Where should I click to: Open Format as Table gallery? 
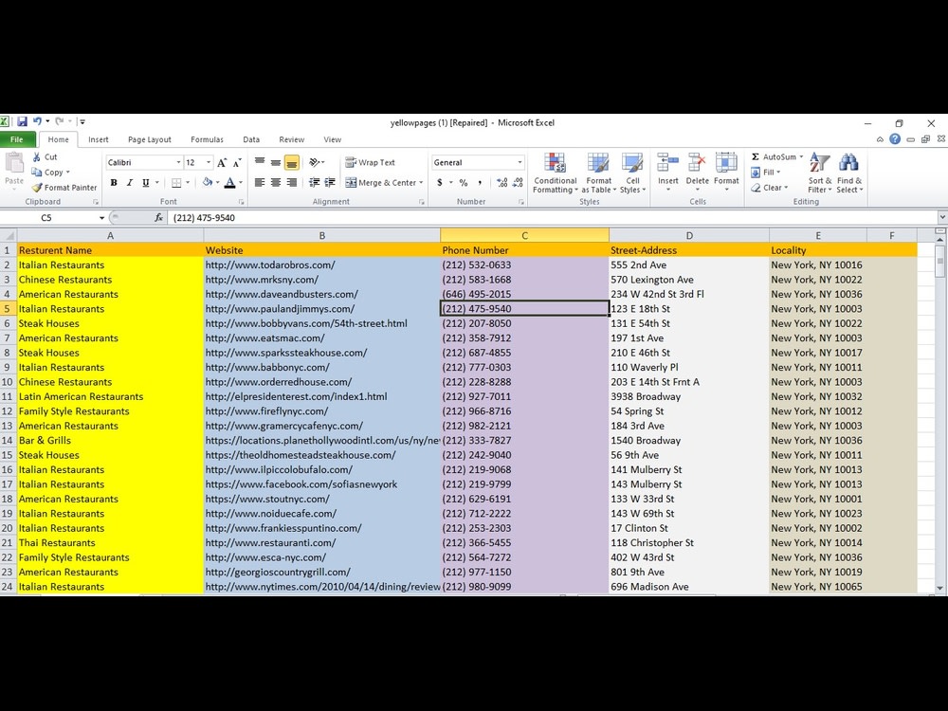pyautogui.click(x=598, y=173)
